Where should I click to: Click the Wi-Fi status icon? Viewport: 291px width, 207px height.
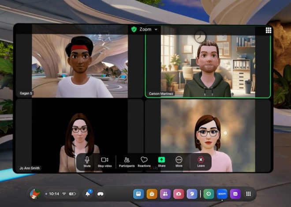point(64,194)
